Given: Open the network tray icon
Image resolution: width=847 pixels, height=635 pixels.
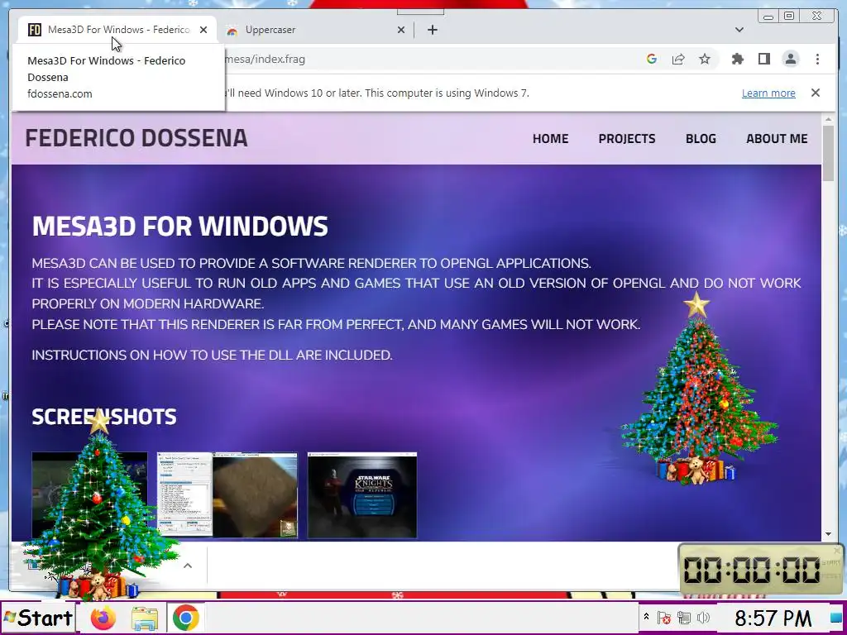Looking at the screenshot, I should [x=684, y=617].
